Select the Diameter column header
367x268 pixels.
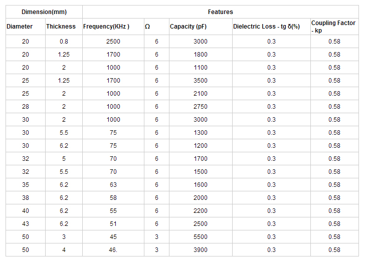20,27
